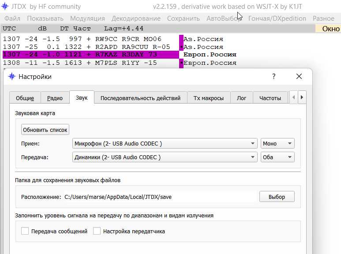Switch to the Tx макросы tab
The width and height of the screenshot is (341, 254).
pyautogui.click(x=209, y=98)
